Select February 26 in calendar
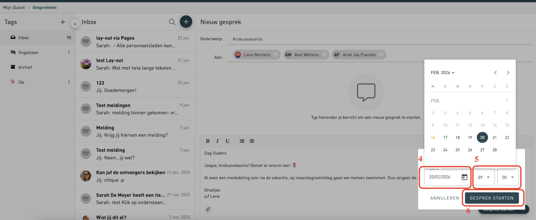Viewport: 536px width, 220px height. coord(470,150)
